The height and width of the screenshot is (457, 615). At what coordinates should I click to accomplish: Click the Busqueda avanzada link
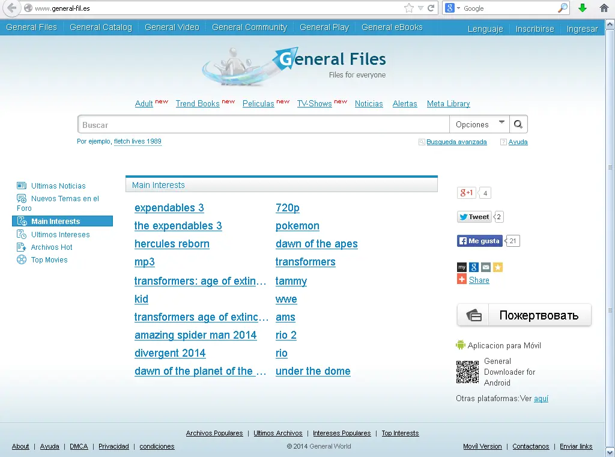coord(456,142)
